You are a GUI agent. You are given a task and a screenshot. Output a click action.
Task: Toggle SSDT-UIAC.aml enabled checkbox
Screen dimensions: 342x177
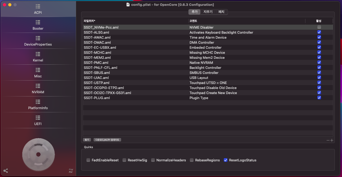click(x=319, y=77)
